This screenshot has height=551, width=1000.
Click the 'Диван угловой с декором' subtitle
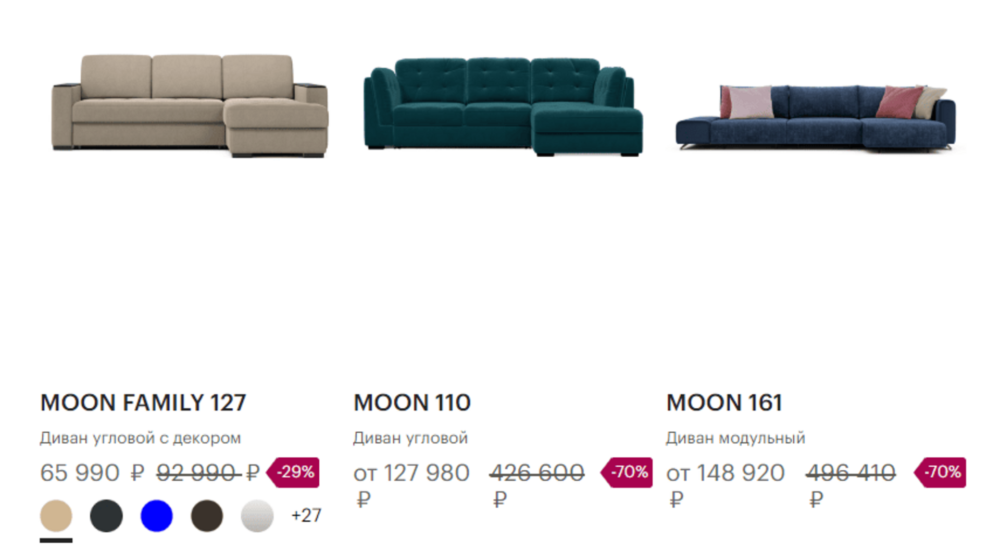(x=141, y=438)
